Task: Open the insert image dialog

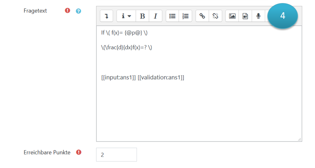Action: click(x=232, y=16)
